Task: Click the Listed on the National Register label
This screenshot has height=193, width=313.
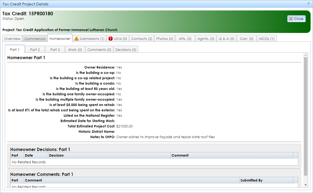Action: pos(89,115)
